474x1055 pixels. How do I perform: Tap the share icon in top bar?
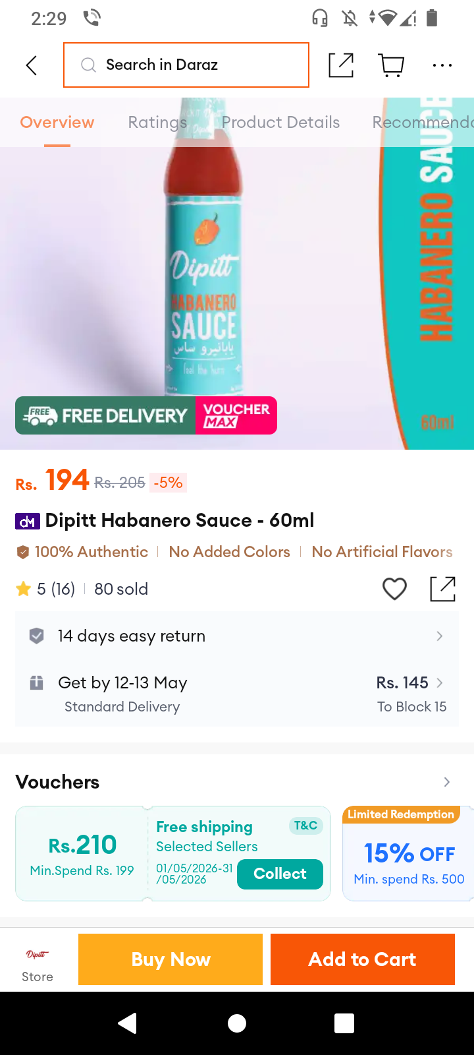[341, 65]
